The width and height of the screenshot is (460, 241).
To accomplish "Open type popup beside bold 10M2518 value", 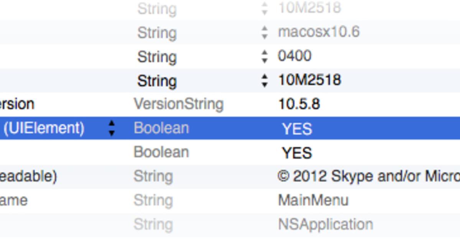I will [x=264, y=81].
